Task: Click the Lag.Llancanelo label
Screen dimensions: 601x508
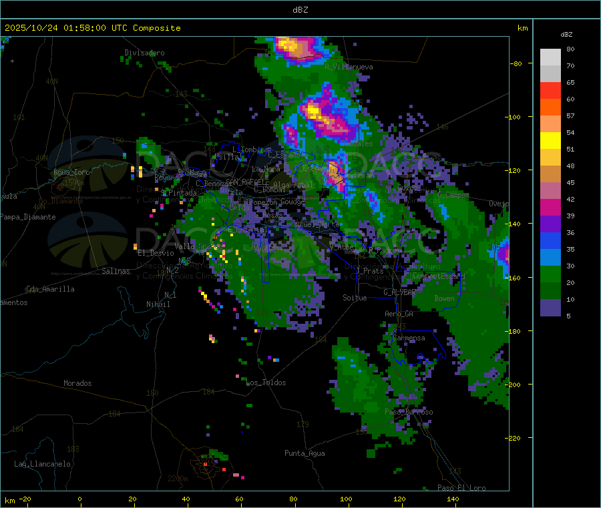Action: tap(42, 464)
